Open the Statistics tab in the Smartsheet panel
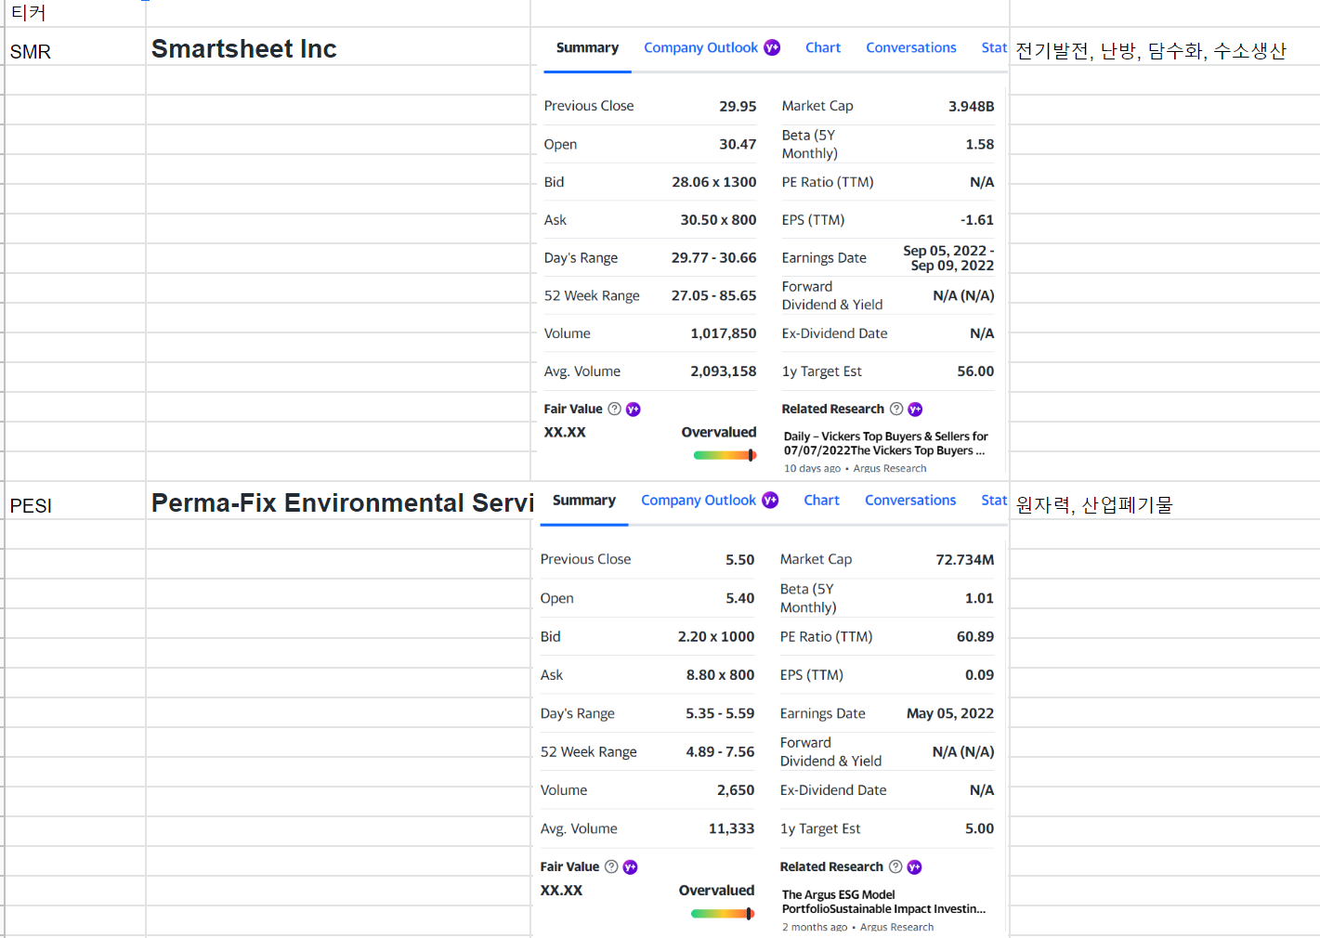 click(994, 47)
